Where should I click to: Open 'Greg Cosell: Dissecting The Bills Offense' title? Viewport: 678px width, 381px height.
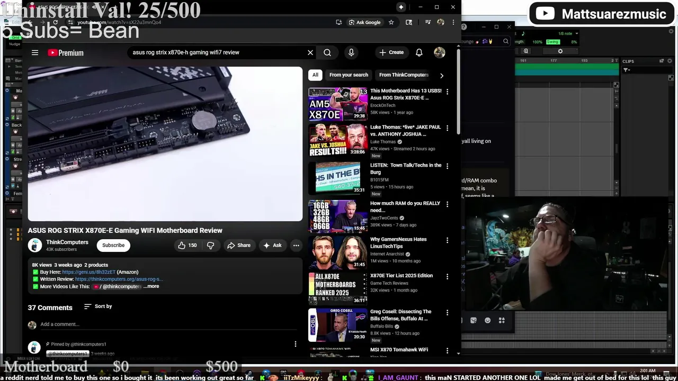(x=400, y=315)
